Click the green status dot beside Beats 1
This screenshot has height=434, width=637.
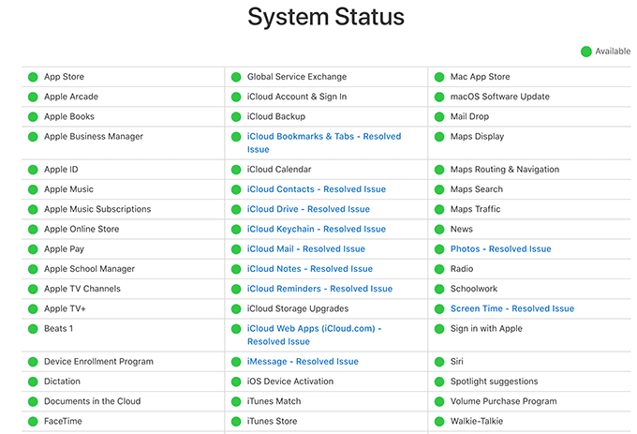click(33, 329)
